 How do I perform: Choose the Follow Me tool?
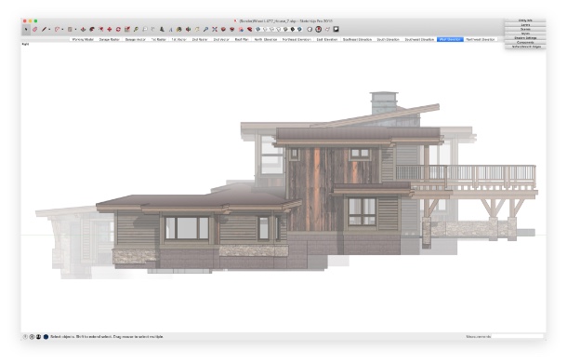(x=92, y=30)
